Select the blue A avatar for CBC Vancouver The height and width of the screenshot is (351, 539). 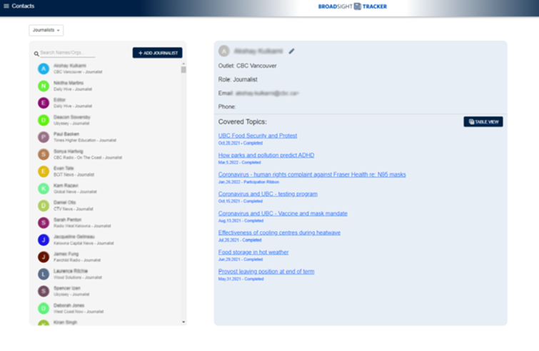pyautogui.click(x=44, y=68)
